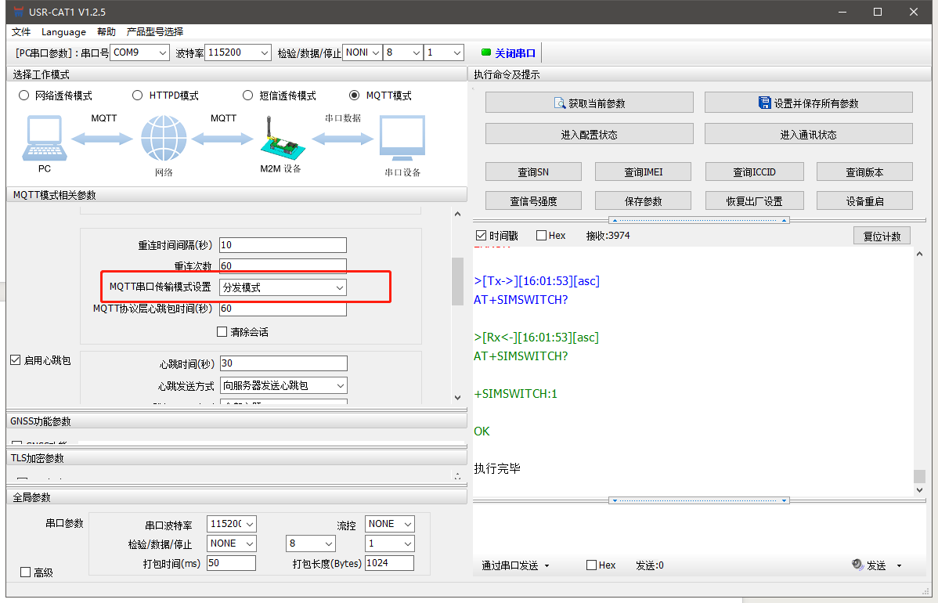Open top baud rate 115200 dropdown
Image resolution: width=938 pixels, height=603 pixels.
[238, 52]
